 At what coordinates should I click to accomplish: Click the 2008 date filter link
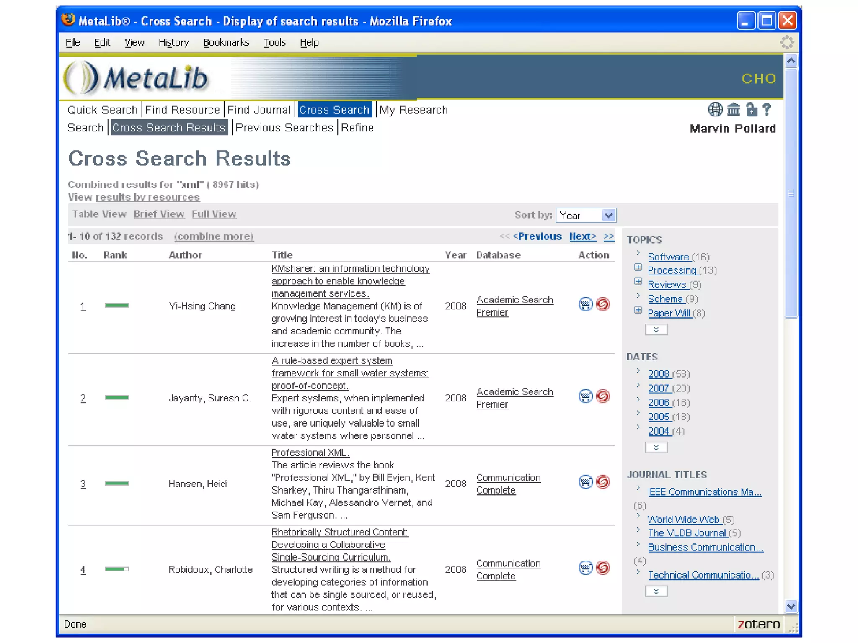point(659,374)
